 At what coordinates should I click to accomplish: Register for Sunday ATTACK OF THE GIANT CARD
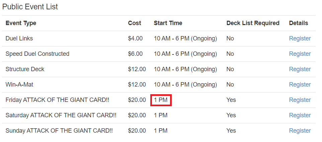[x=300, y=131]
